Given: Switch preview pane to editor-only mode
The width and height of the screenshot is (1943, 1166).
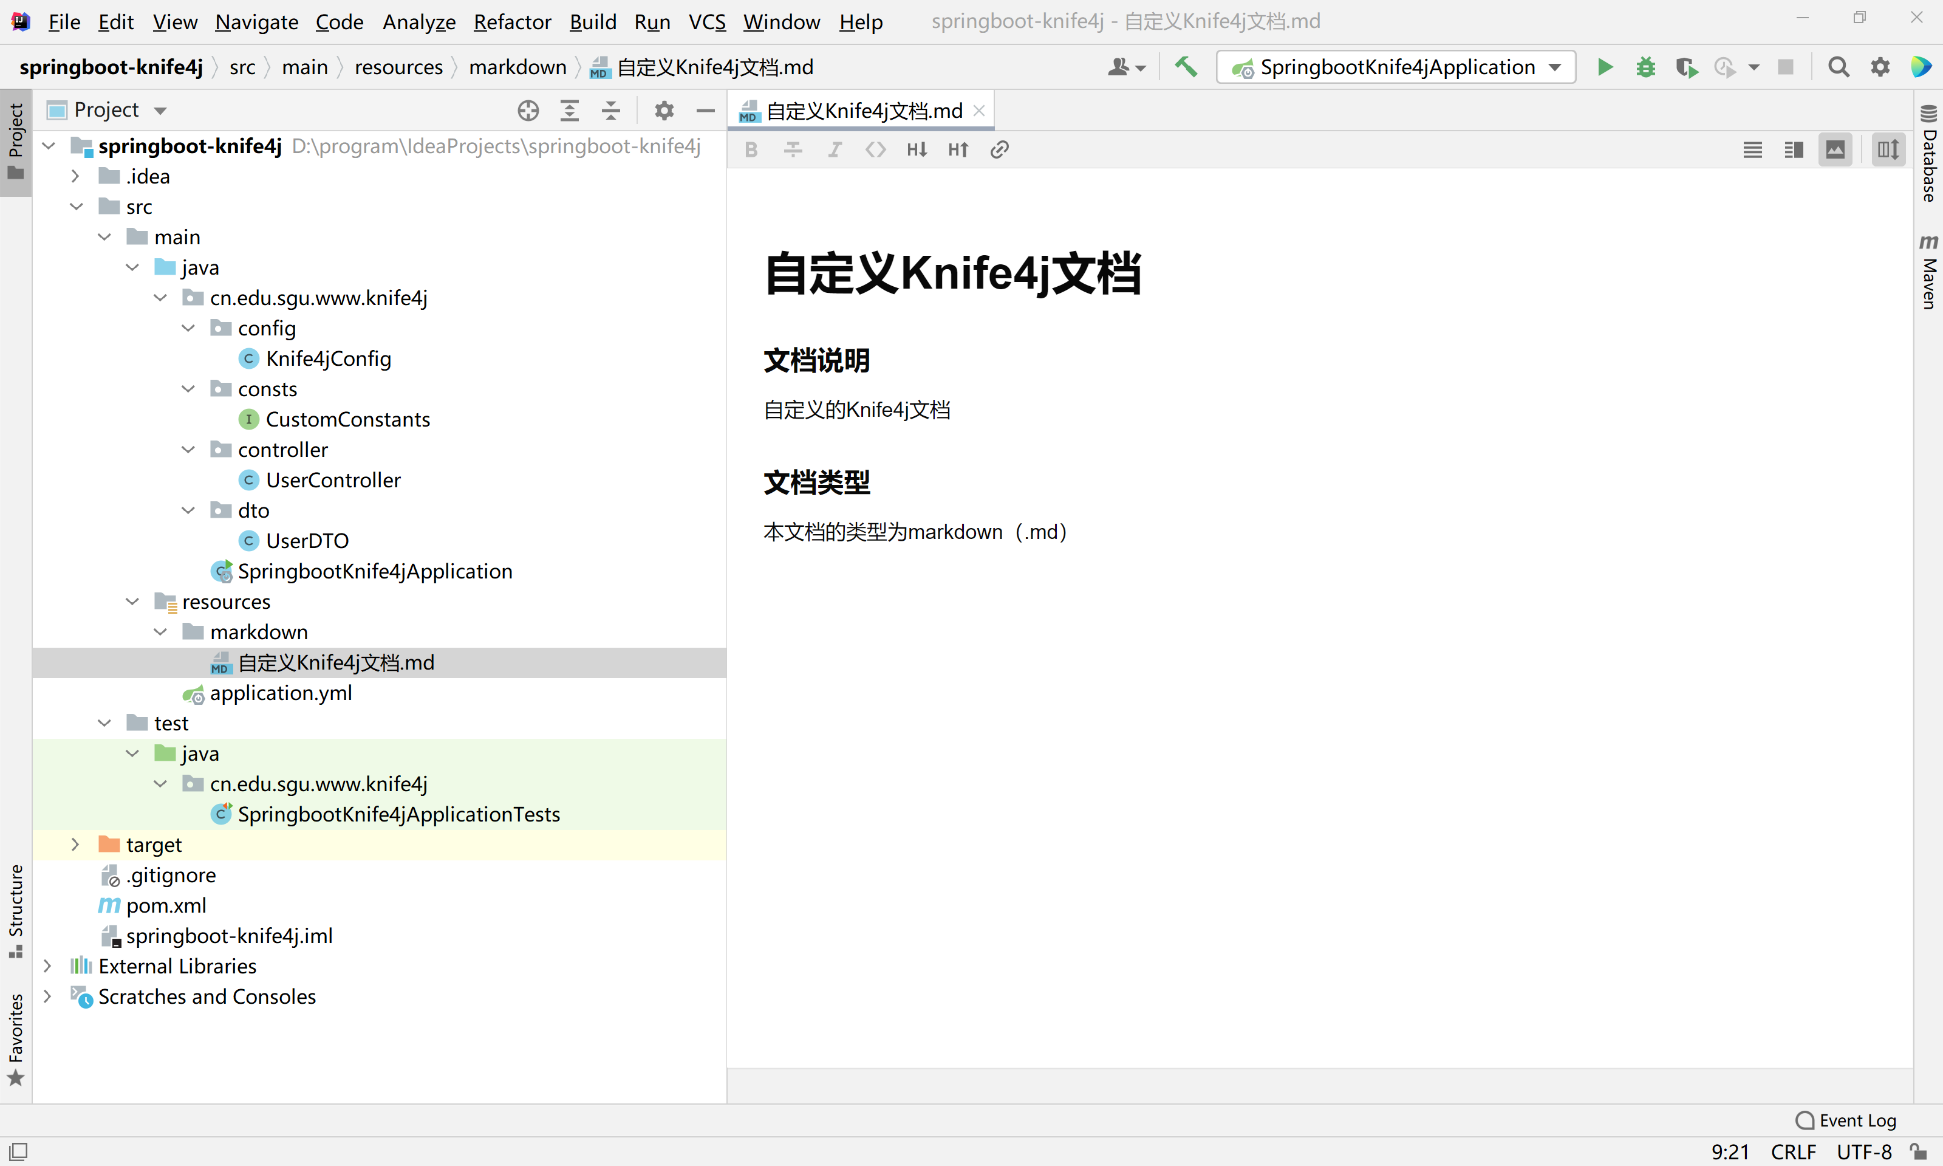Looking at the screenshot, I should click(x=1753, y=149).
